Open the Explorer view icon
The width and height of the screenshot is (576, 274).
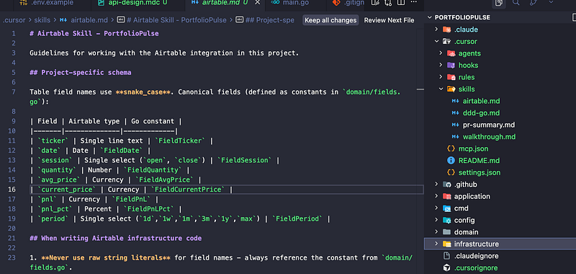(x=499, y=3)
